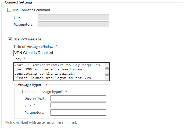Click the Use VPN Message label
This screenshot has width=184, height=129.
click(x=27, y=39)
